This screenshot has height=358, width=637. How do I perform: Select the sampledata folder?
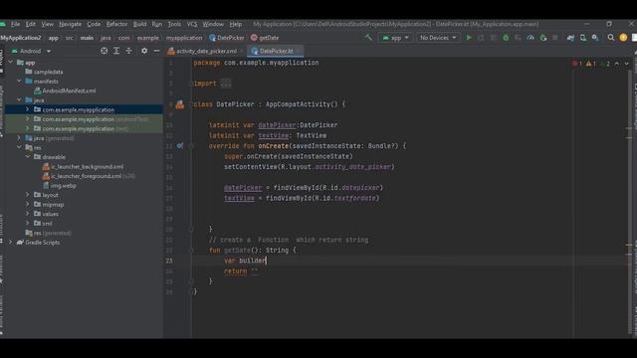[44, 72]
